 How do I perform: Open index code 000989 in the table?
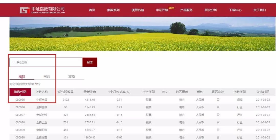pyautogui.click(x=20, y=130)
